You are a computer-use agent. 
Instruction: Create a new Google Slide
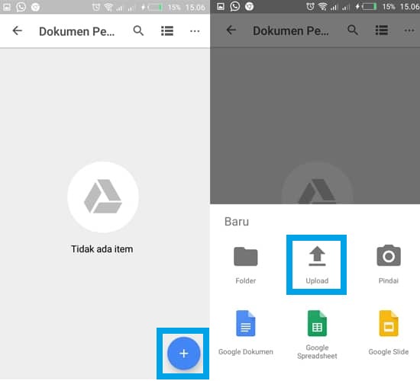[x=389, y=333]
